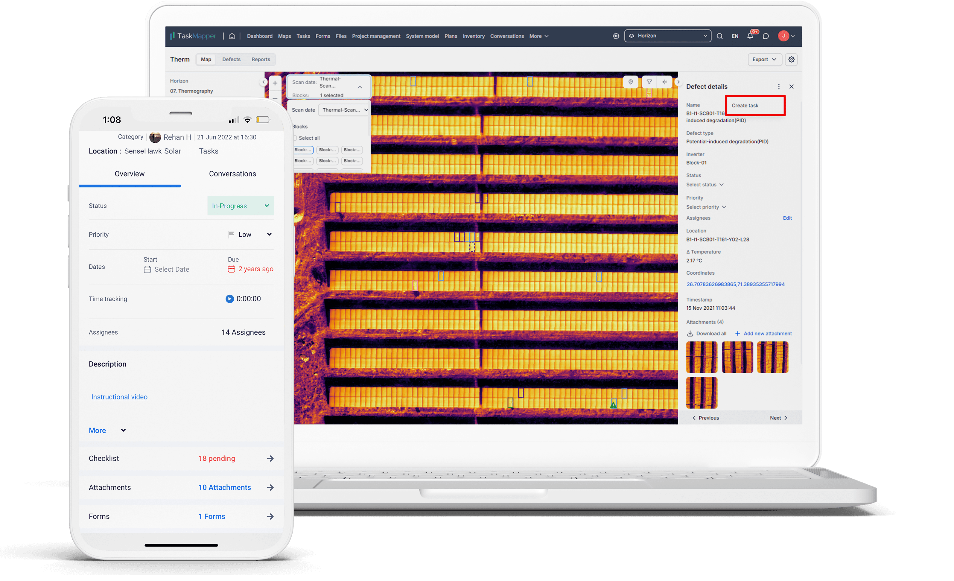
Task: Switch to the Defects tab
Action: (x=231, y=59)
